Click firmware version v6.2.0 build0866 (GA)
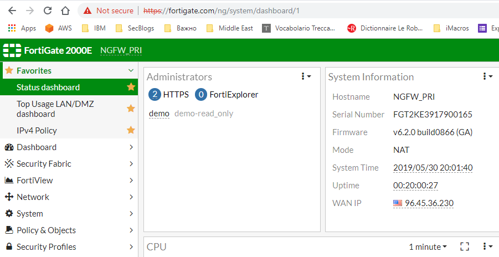This screenshot has width=499, height=257. tap(433, 132)
